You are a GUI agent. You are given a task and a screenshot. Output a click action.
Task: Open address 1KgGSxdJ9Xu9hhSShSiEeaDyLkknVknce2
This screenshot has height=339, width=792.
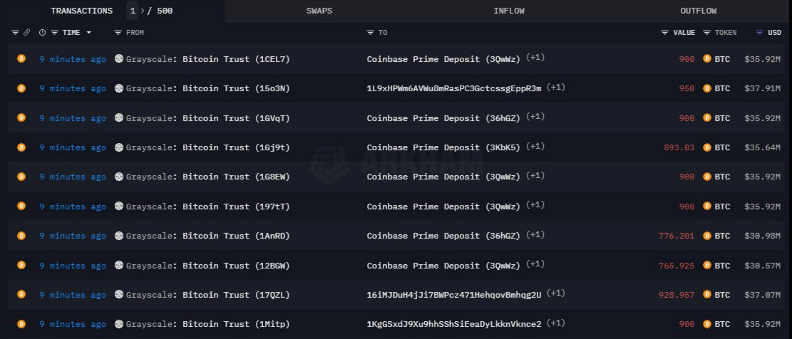(454, 324)
